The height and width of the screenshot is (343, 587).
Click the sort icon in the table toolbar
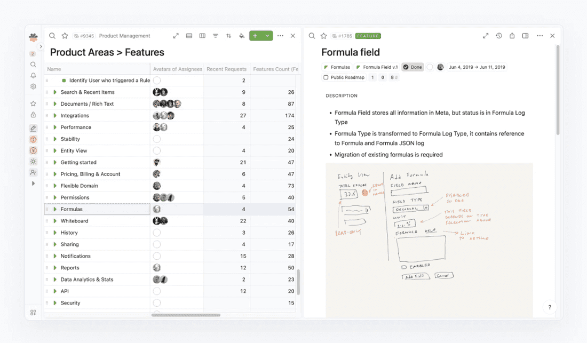(228, 35)
